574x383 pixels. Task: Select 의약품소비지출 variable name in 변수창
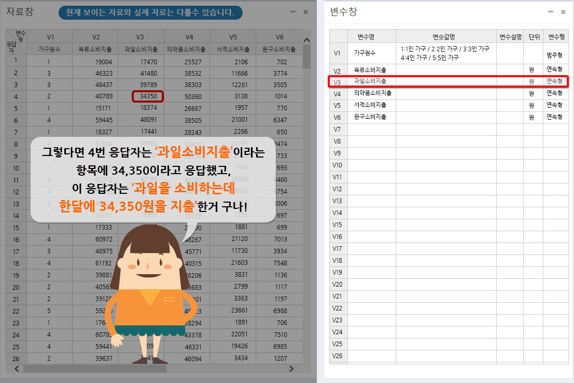372,93
